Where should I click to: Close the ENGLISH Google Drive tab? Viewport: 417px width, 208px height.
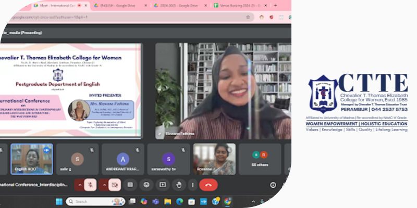[x=146, y=6]
